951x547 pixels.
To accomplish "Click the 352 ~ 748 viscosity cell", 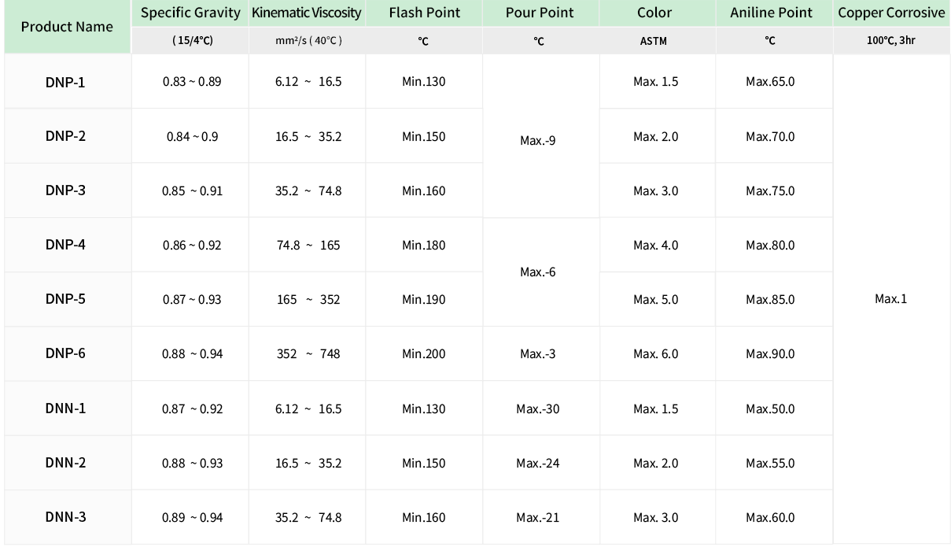I will (308, 353).
